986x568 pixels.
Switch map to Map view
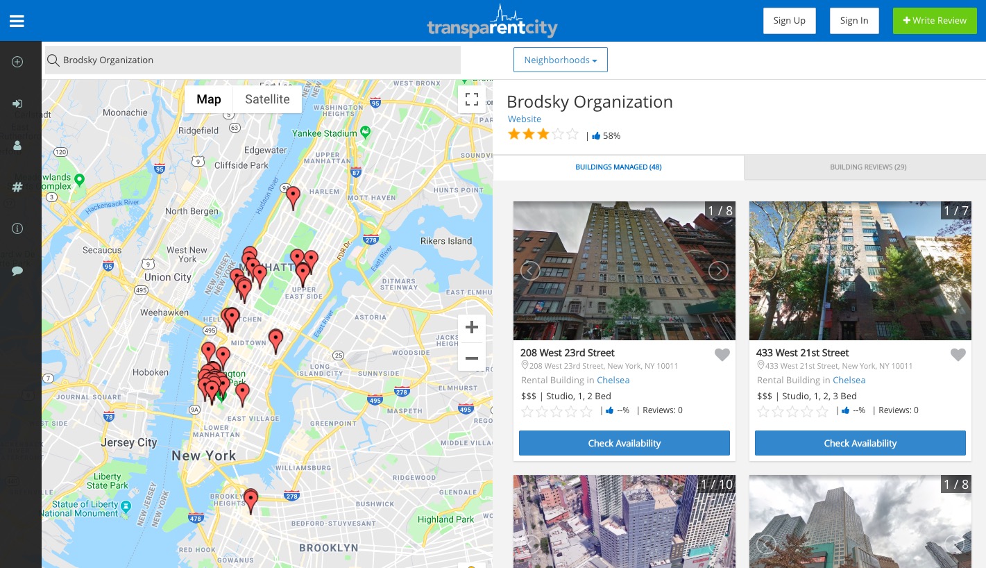point(209,99)
